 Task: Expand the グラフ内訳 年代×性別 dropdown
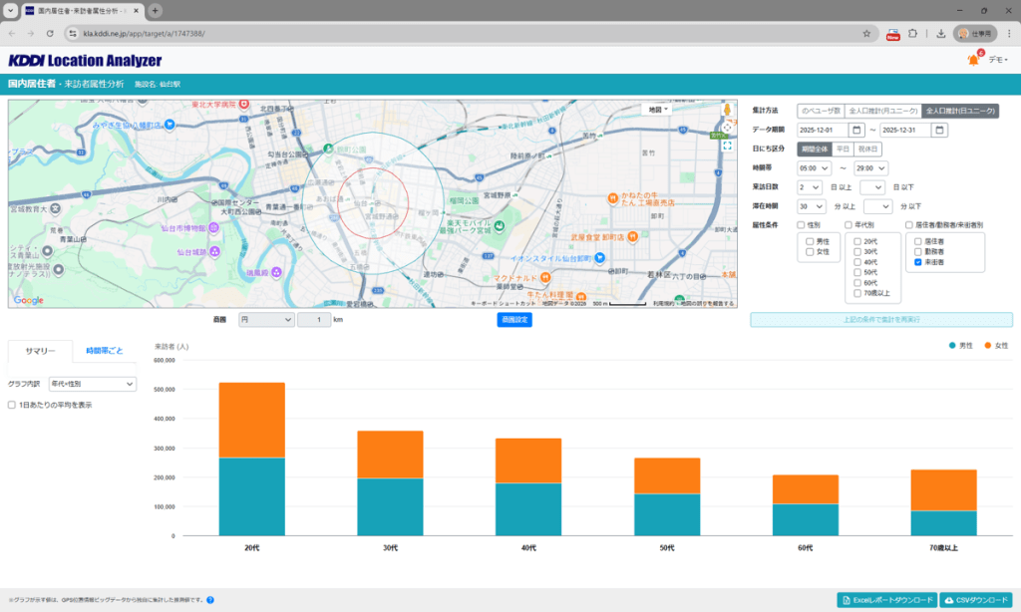click(x=92, y=384)
